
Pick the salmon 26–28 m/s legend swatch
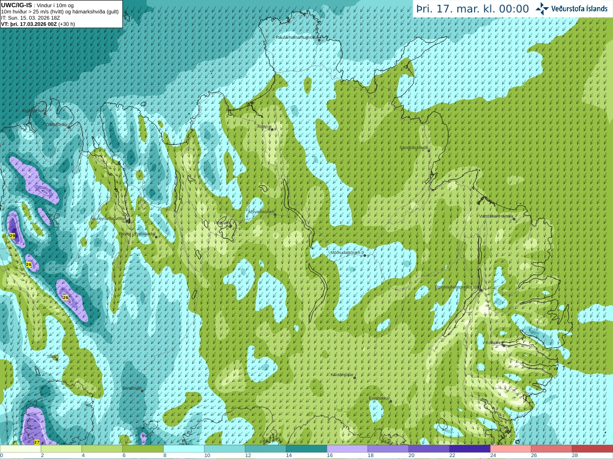point(551,449)
